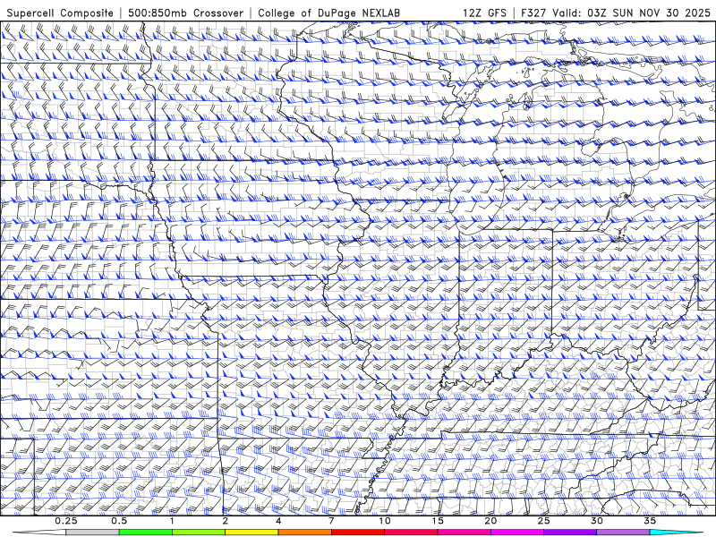The height and width of the screenshot is (537, 716).
Task: Select the magenta 20–25 color bar segment
Action: [x=517, y=533]
